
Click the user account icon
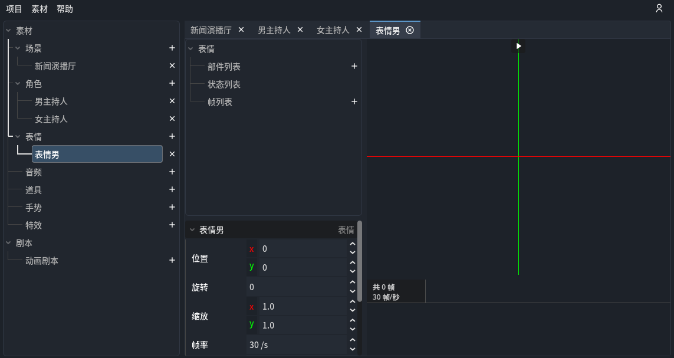(x=659, y=8)
